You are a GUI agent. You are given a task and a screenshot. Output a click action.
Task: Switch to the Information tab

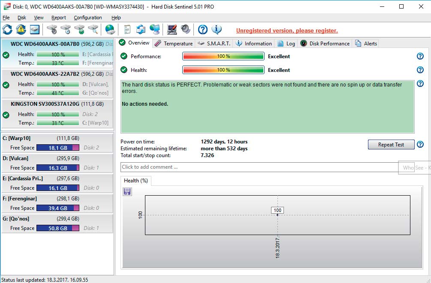[x=254, y=44]
